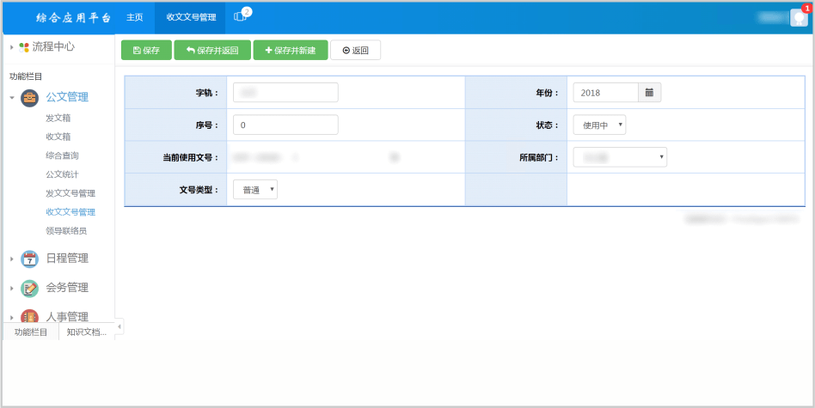Click the 公文管理 briefcase icon
This screenshot has height=408, width=815.
coord(29,98)
